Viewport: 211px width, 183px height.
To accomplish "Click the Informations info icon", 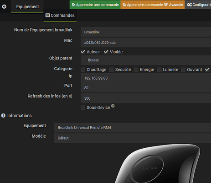I will click(3, 116).
